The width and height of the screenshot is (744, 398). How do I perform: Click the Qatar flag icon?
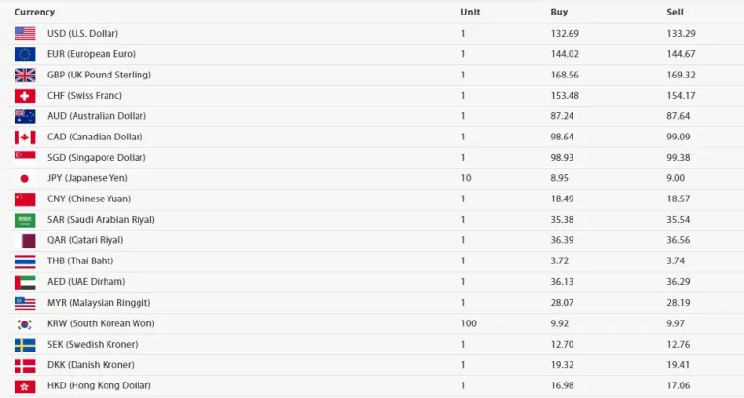pos(25,240)
